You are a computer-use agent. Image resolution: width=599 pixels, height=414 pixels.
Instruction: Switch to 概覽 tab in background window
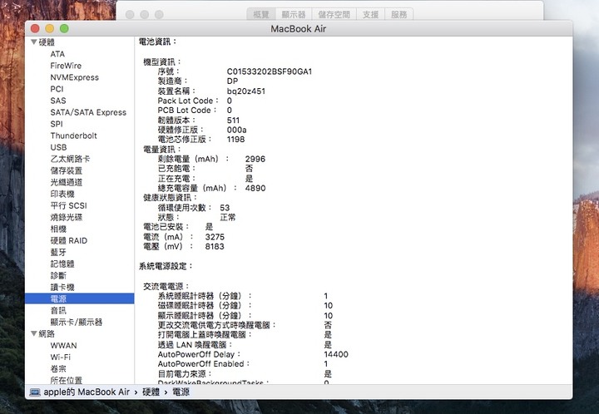pos(261,14)
